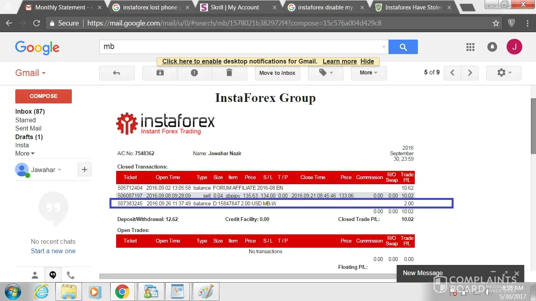The image size is (536, 301).
Task: Open the Labels dropdown
Action: (x=326, y=73)
